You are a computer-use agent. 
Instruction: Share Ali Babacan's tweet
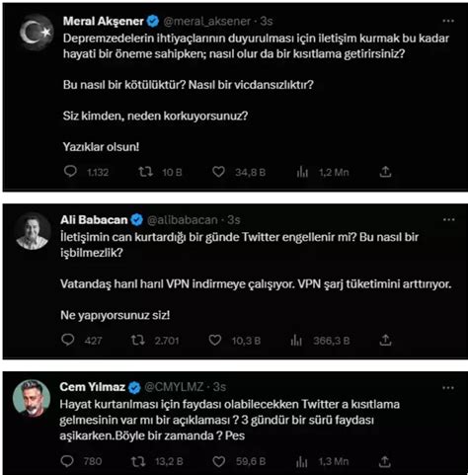click(385, 340)
